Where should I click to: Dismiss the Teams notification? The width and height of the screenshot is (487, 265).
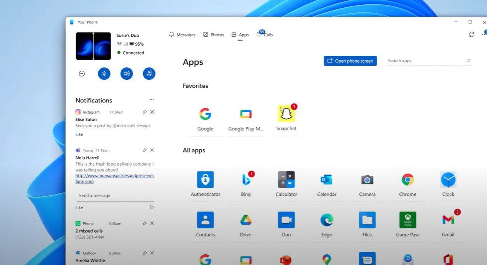152,150
